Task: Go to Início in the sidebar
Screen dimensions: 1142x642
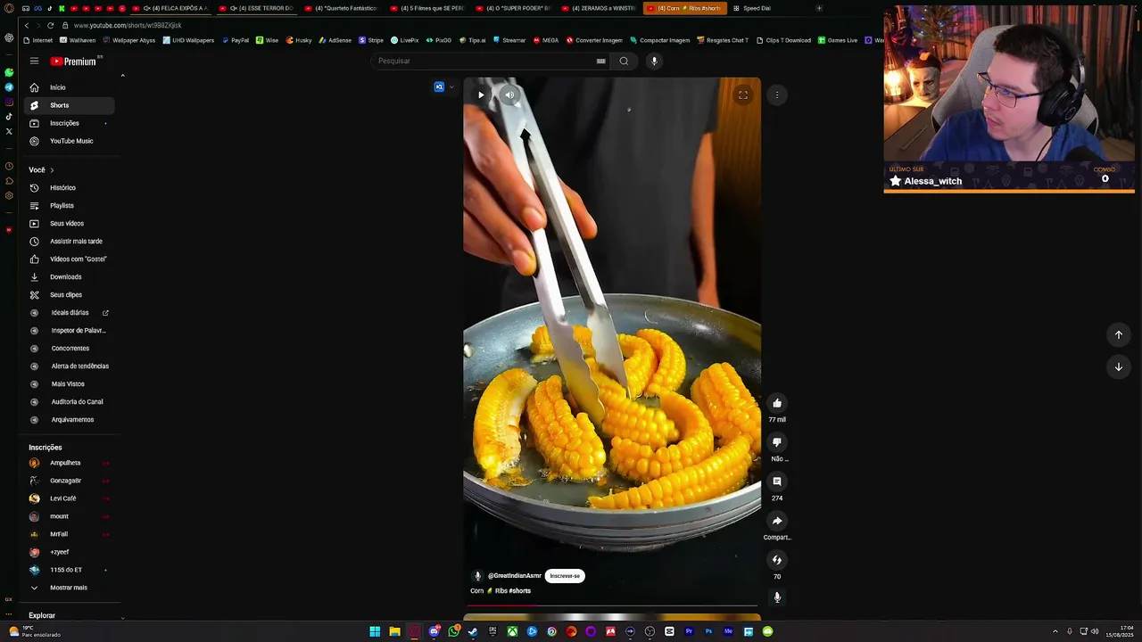Action: tap(70, 87)
